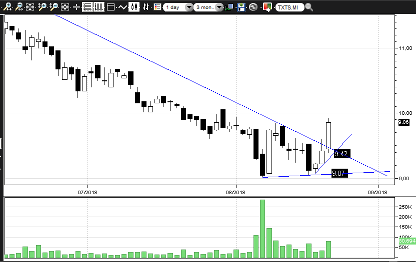The width and height of the screenshot is (416, 262).
Task: Click the 11,00 price axis label
Action: tap(405, 48)
